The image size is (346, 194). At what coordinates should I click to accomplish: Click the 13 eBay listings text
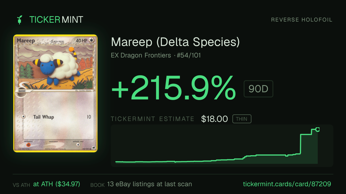point(149,184)
